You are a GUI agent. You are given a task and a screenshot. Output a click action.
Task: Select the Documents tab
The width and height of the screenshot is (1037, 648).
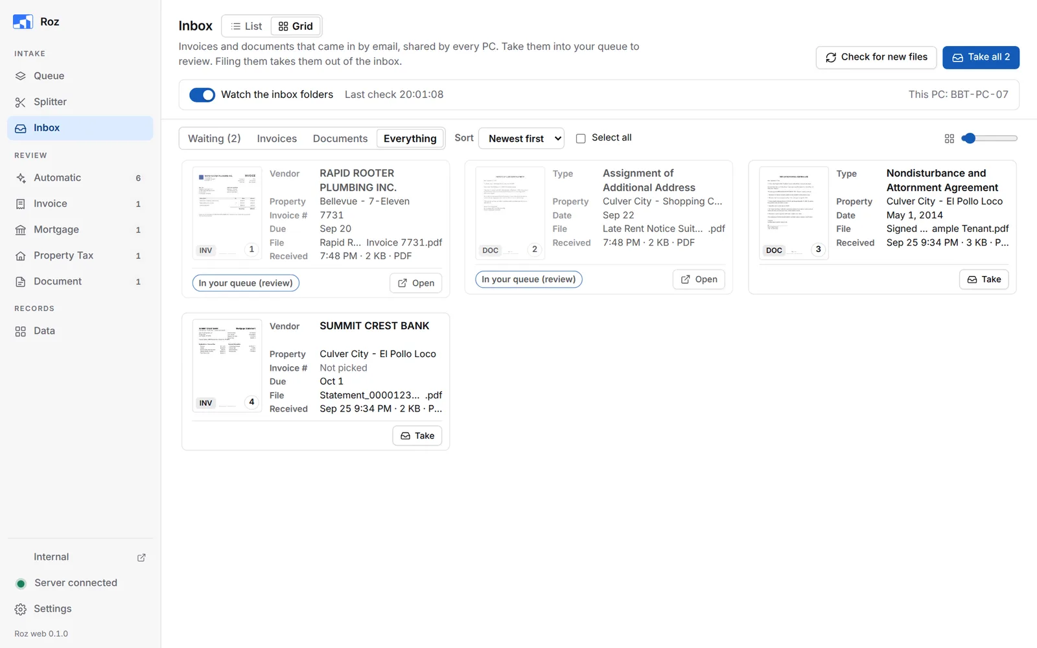point(340,138)
